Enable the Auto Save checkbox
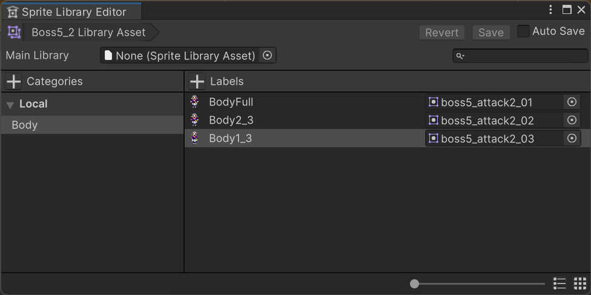This screenshot has height=295, width=591. tap(523, 31)
